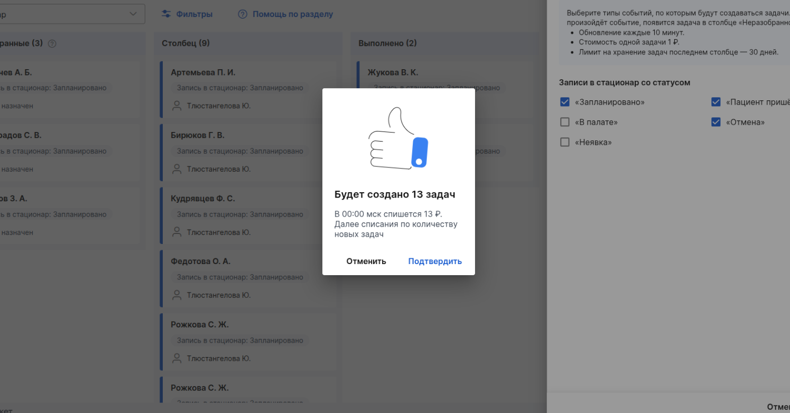Uncheck the «Отмена» status checkbox
This screenshot has height=413, width=790.
(716, 122)
